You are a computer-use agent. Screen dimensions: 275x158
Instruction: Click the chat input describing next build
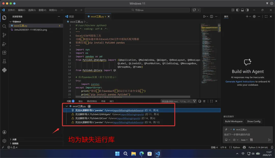[248, 135]
